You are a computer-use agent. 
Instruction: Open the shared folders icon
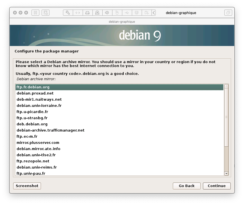[x=146, y=13]
